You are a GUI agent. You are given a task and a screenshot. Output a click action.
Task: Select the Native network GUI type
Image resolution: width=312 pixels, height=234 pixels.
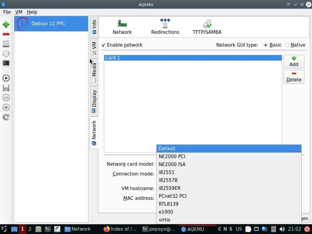tap(286, 45)
